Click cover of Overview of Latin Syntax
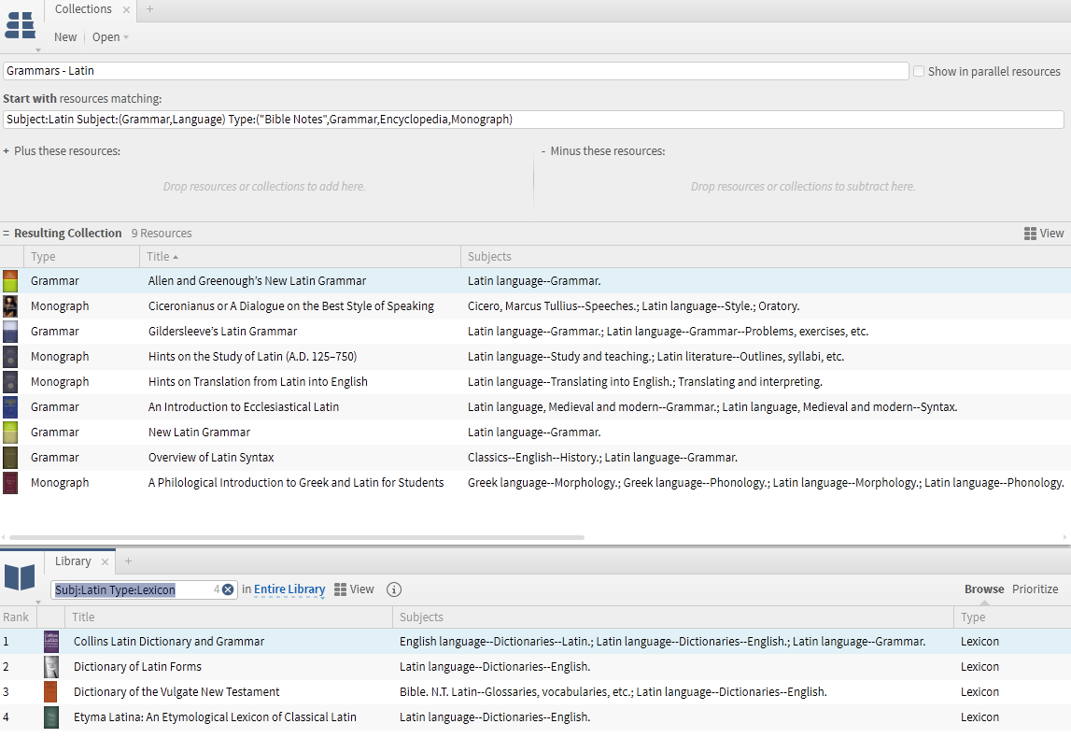The image size is (1071, 752). click(x=10, y=458)
